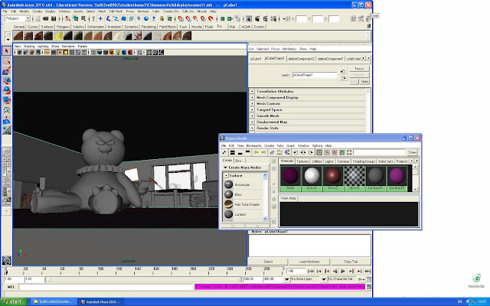The image size is (490, 306).
Task: Click the blue graph network icon in Hypershade
Action: coord(287,152)
